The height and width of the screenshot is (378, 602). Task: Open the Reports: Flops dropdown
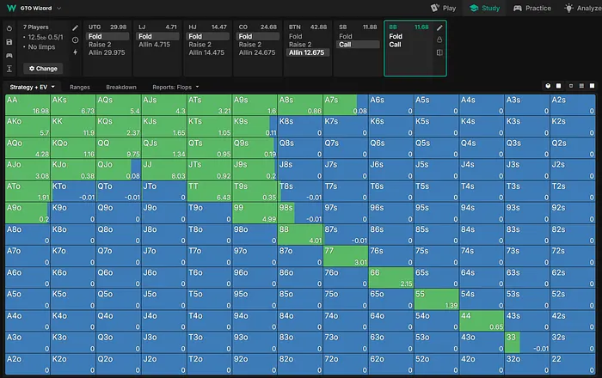[x=175, y=87]
